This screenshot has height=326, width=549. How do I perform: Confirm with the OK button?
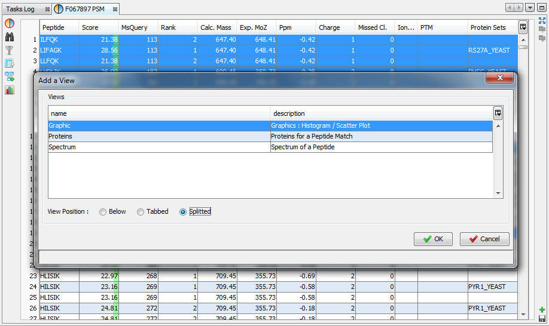(x=433, y=239)
